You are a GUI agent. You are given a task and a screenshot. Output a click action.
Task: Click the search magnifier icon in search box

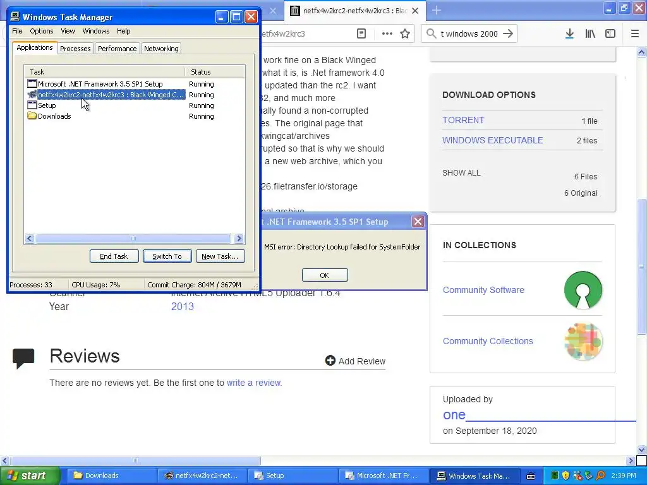pyautogui.click(x=431, y=33)
